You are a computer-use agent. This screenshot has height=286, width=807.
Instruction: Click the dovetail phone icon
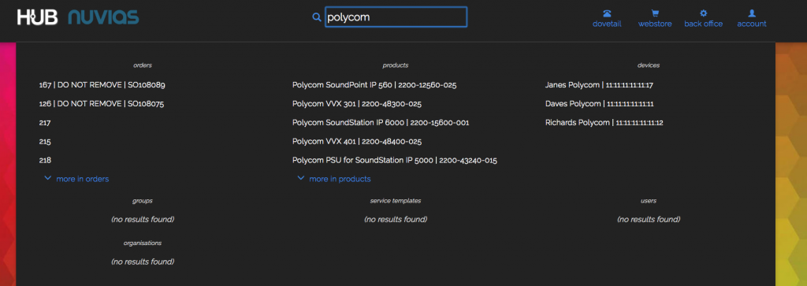click(608, 13)
